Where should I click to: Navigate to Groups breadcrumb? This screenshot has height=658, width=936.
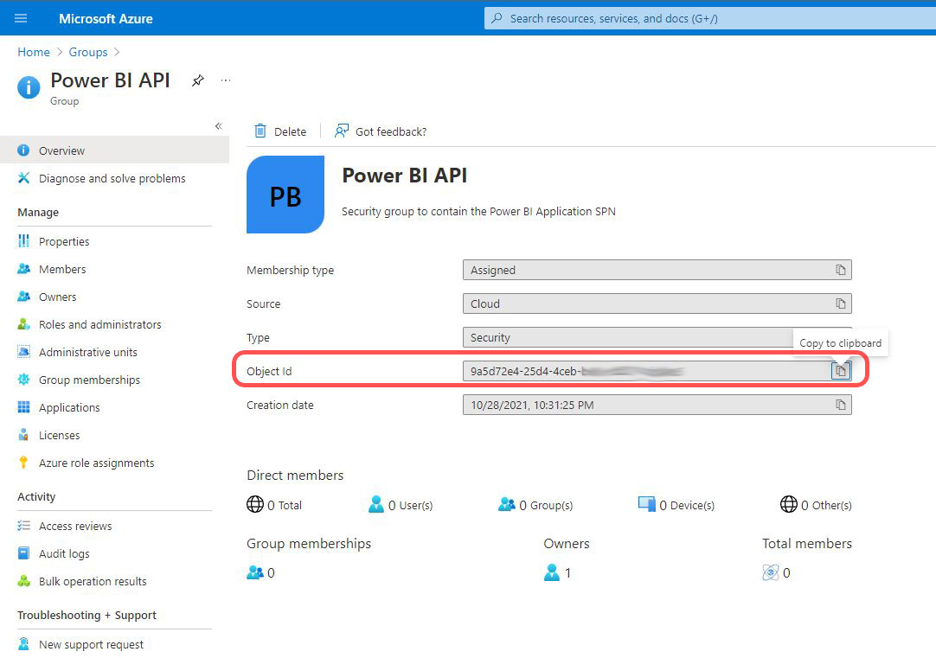(88, 52)
